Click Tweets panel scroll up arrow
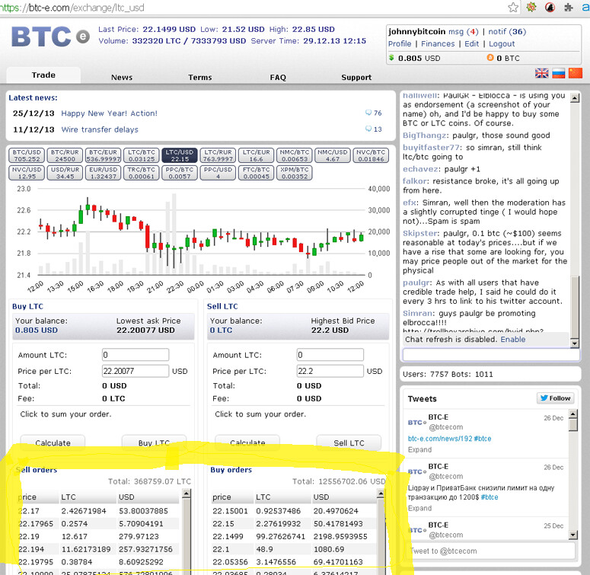 pos(572,414)
